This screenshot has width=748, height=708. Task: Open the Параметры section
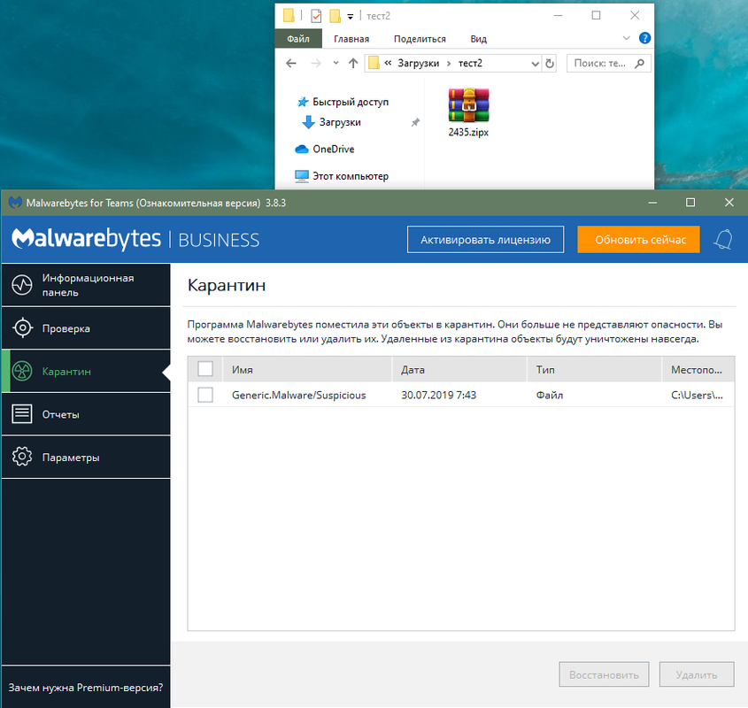[x=86, y=457]
